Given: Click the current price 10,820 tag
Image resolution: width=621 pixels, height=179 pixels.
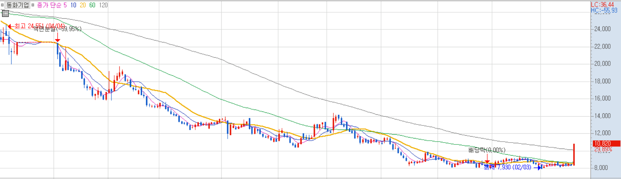Looking at the screenshot, I should [606, 144].
